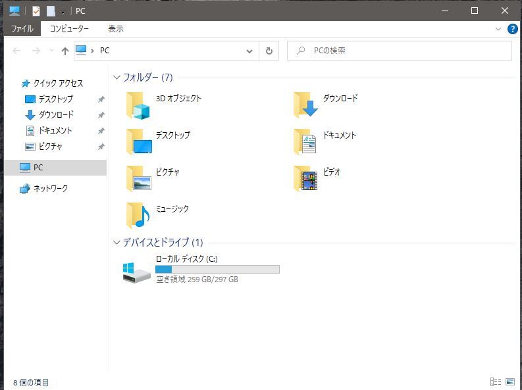The width and height of the screenshot is (522, 390).
Task: Click the ビデオ folder label
Action: point(332,172)
